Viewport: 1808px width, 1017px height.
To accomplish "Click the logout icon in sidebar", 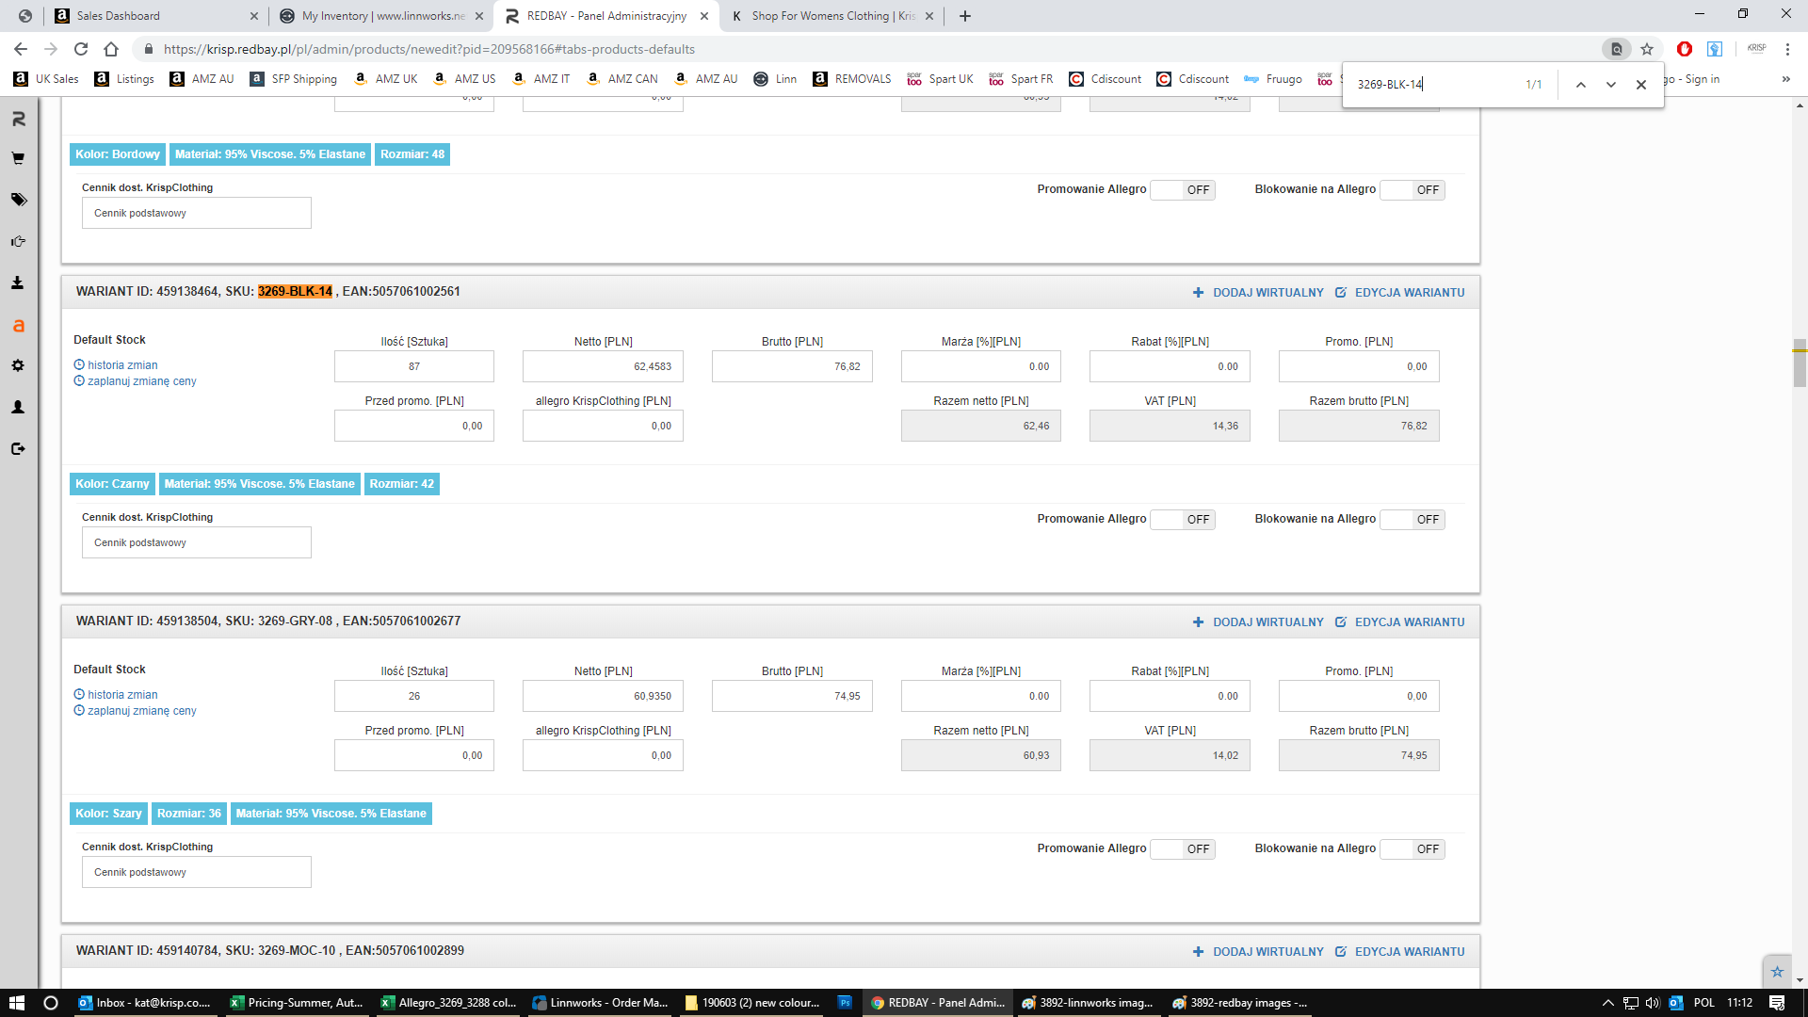I will point(18,449).
